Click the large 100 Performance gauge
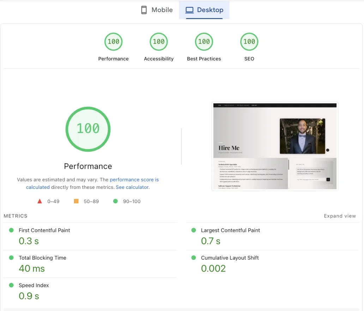Viewport: 364px width, 311px height. [x=87, y=128]
